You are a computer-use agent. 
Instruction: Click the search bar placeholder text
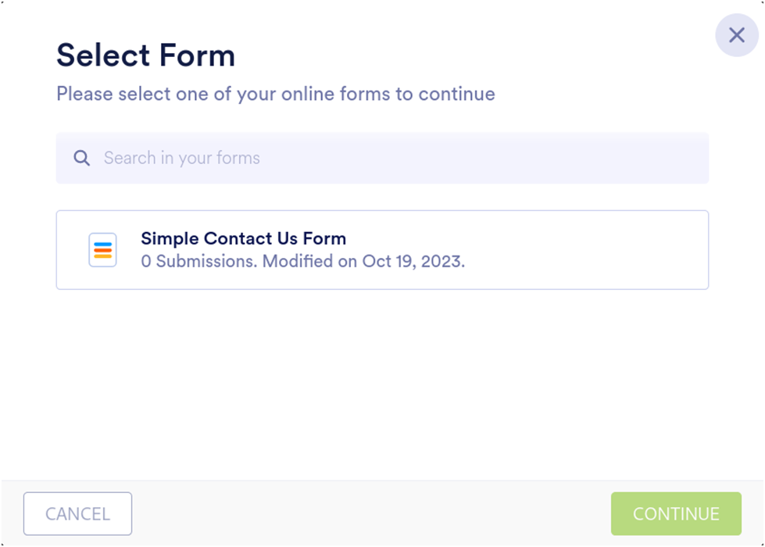[181, 158]
